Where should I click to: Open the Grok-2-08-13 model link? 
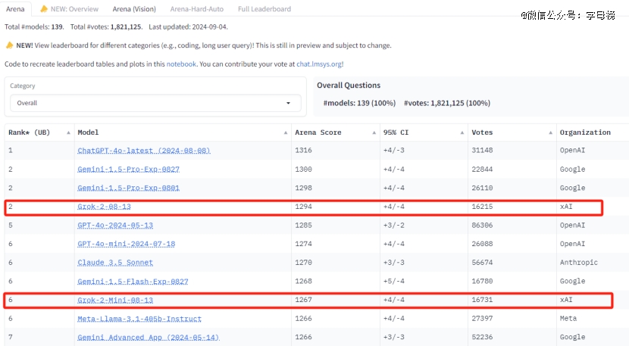click(104, 207)
